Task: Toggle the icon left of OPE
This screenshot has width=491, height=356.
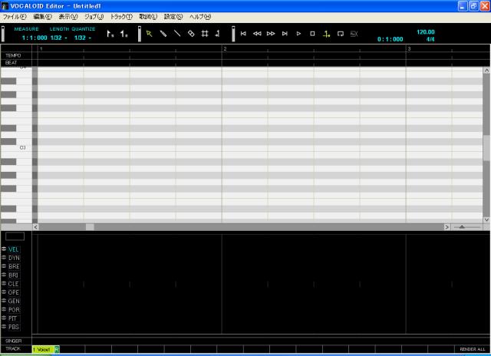Action: [4, 292]
